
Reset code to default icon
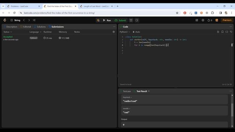coord(231,32)
